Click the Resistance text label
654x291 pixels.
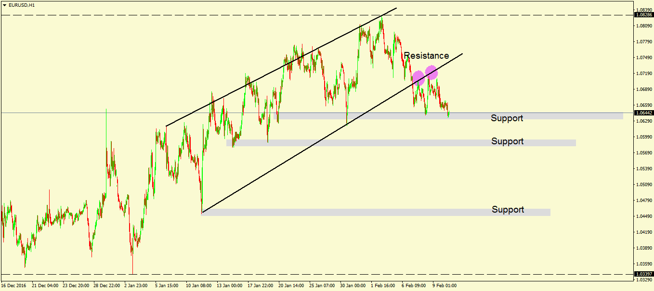427,56
